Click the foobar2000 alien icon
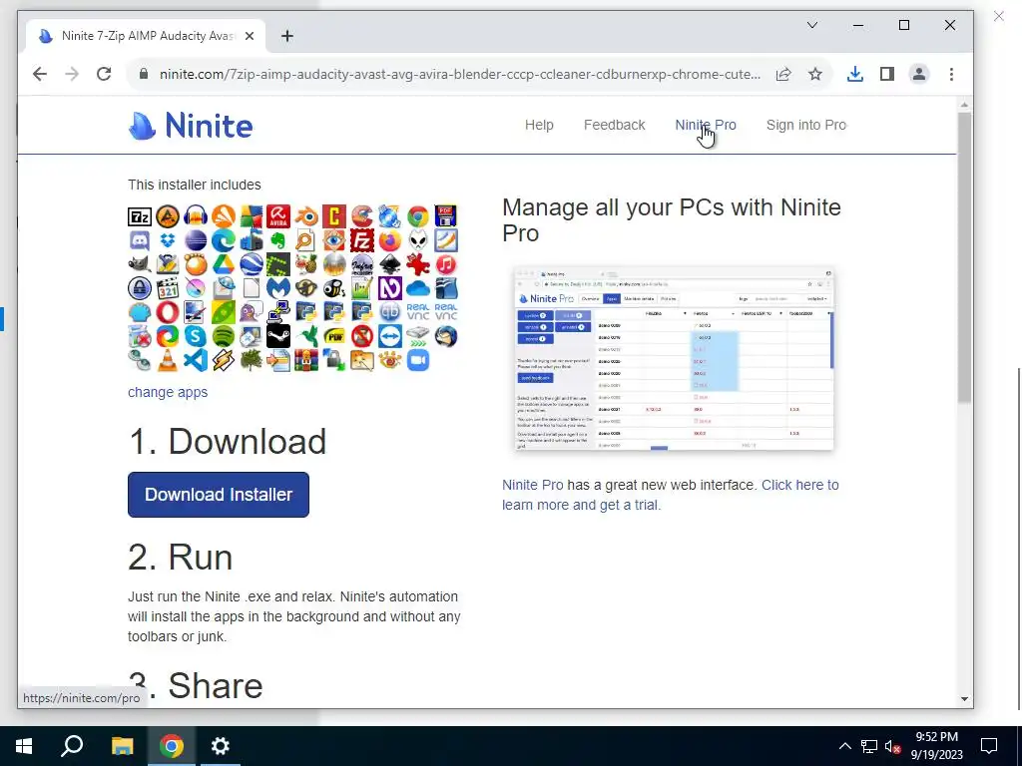This screenshot has width=1022, height=766. click(x=418, y=240)
